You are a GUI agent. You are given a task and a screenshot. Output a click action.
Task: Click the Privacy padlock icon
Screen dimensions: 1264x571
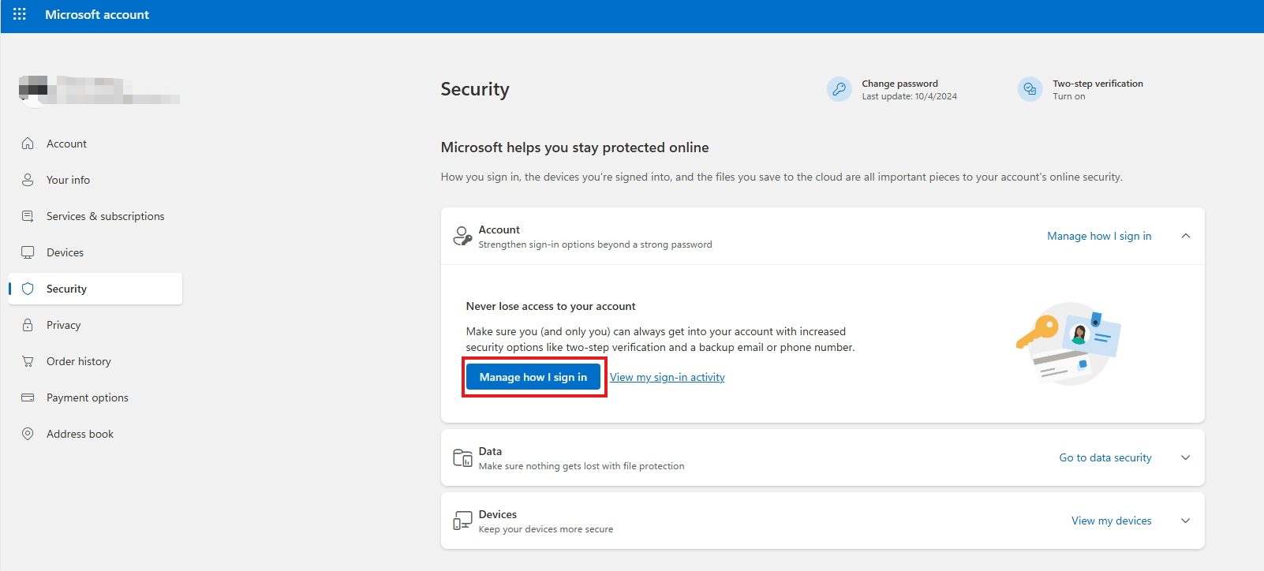28,325
